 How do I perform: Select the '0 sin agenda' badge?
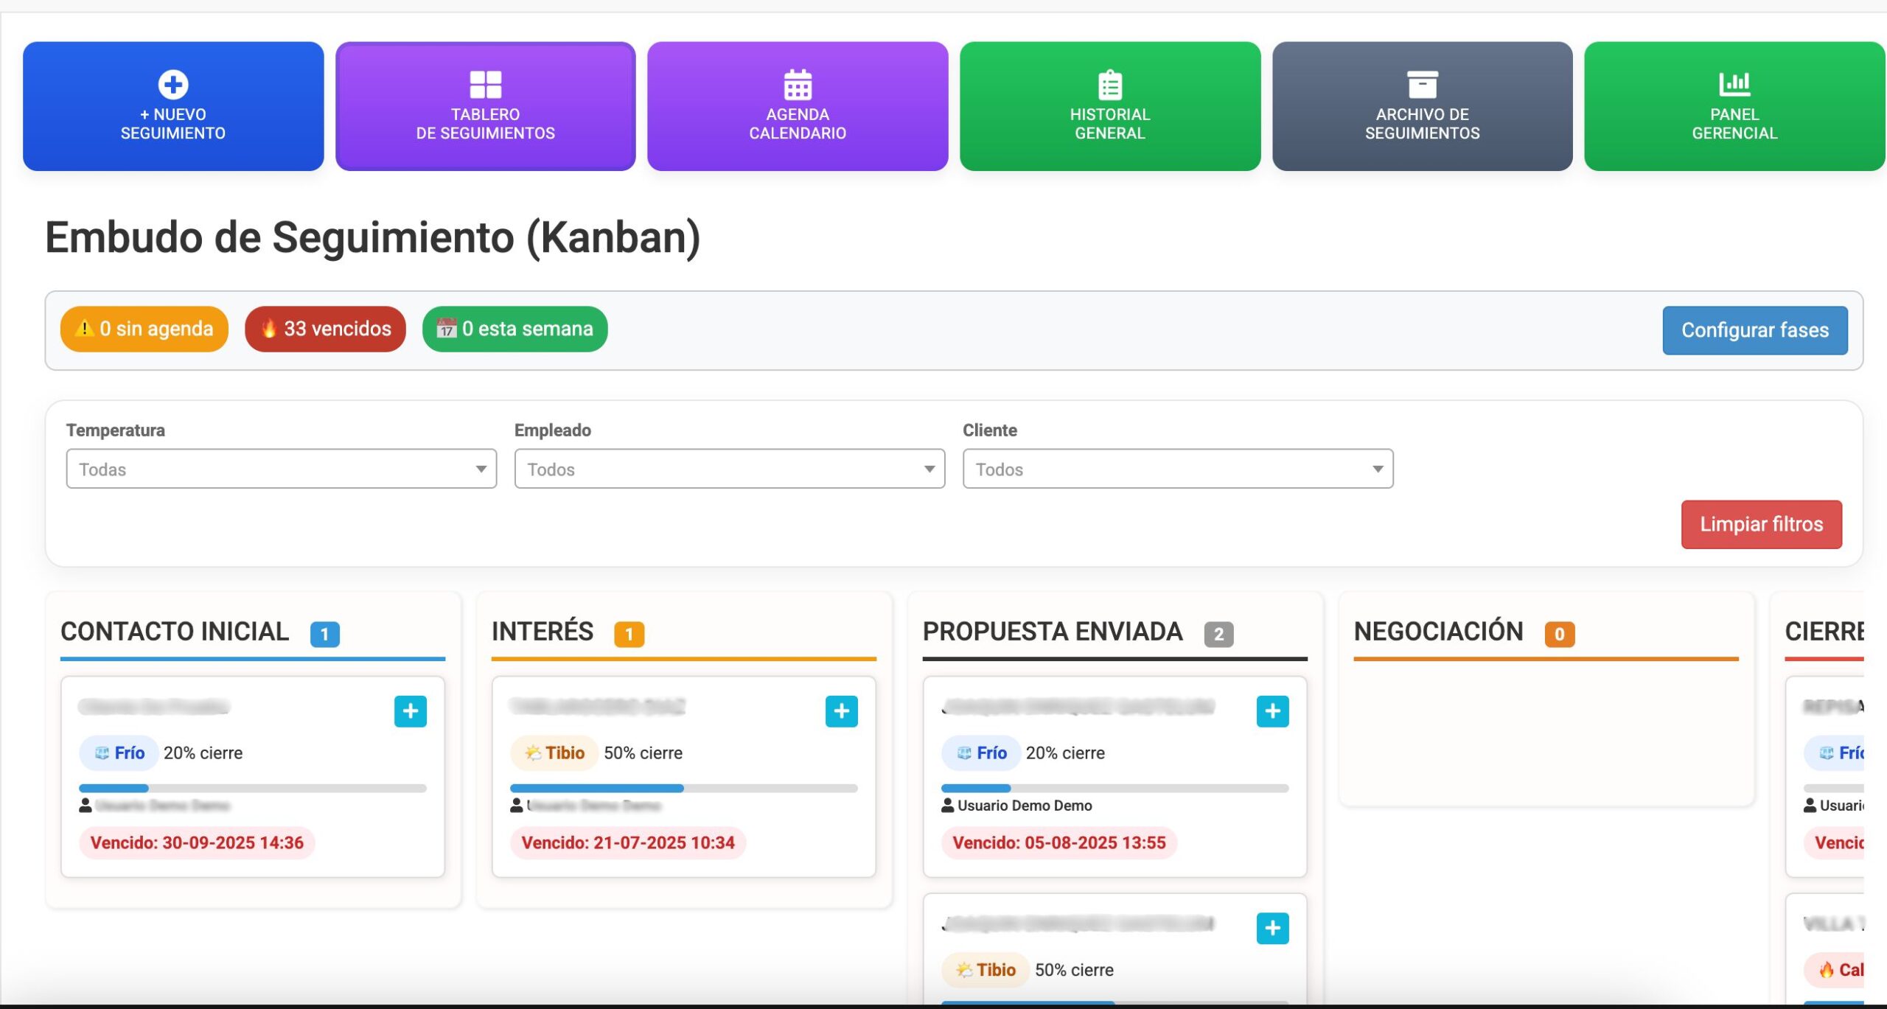(144, 329)
